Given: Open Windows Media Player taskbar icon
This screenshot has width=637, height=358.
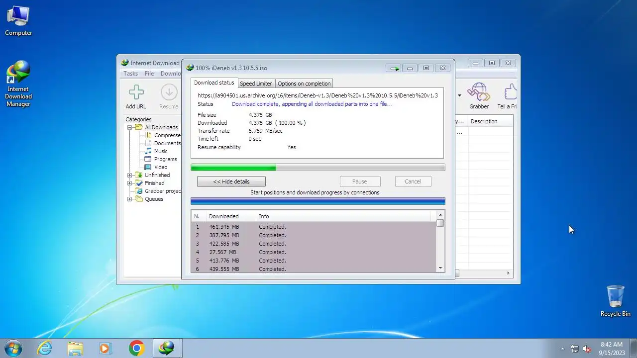Looking at the screenshot, I should point(105,348).
